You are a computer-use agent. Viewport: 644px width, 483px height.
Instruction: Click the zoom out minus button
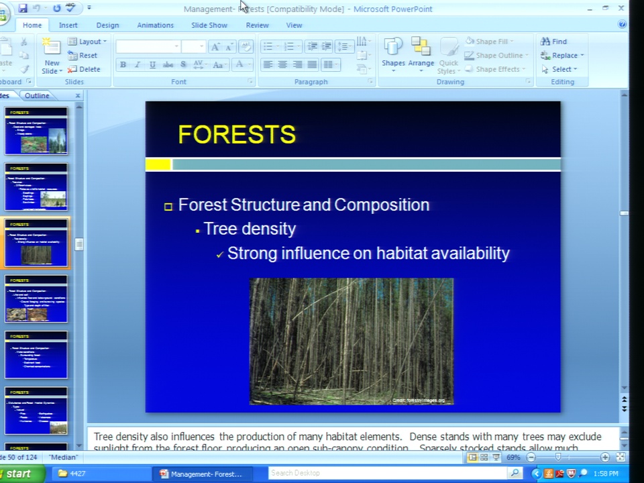coord(531,457)
